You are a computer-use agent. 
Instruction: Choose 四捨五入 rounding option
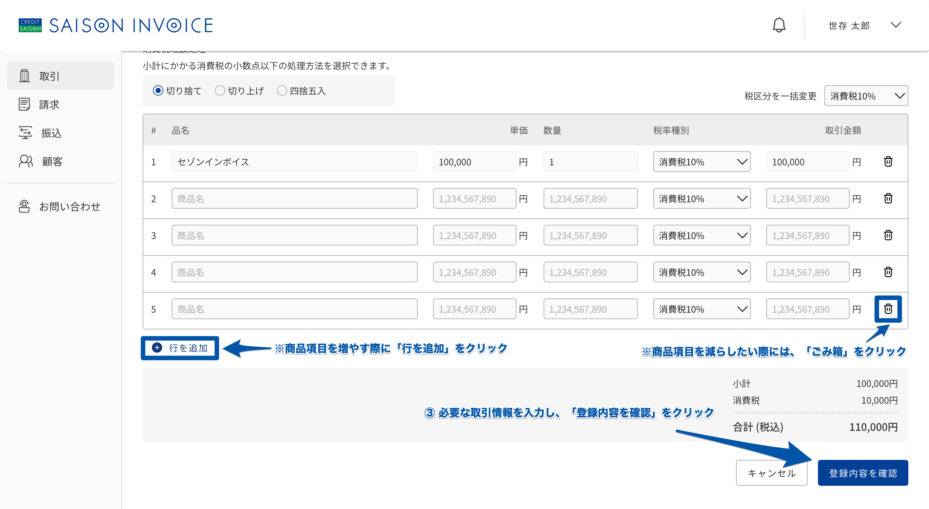[282, 90]
